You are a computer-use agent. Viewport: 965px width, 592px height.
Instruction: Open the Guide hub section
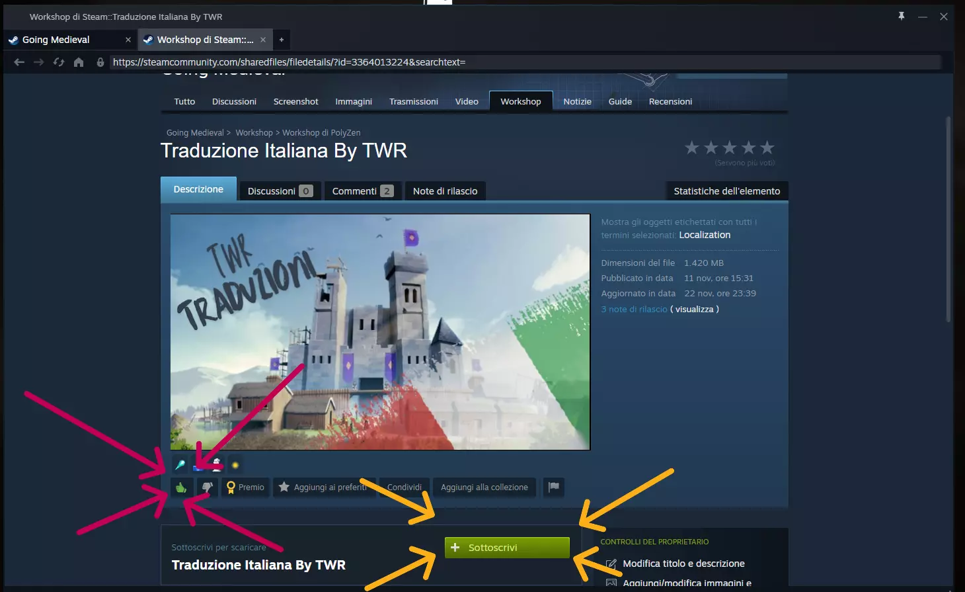point(620,102)
